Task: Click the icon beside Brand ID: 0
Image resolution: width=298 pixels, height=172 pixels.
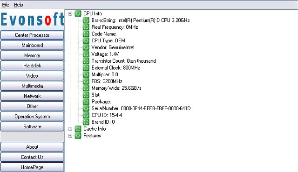Action: pos(86,122)
